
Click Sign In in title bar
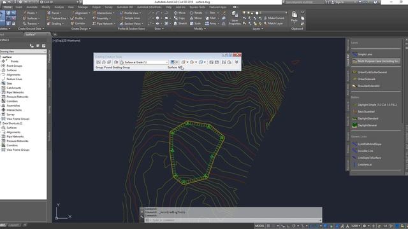[x=339, y=2]
